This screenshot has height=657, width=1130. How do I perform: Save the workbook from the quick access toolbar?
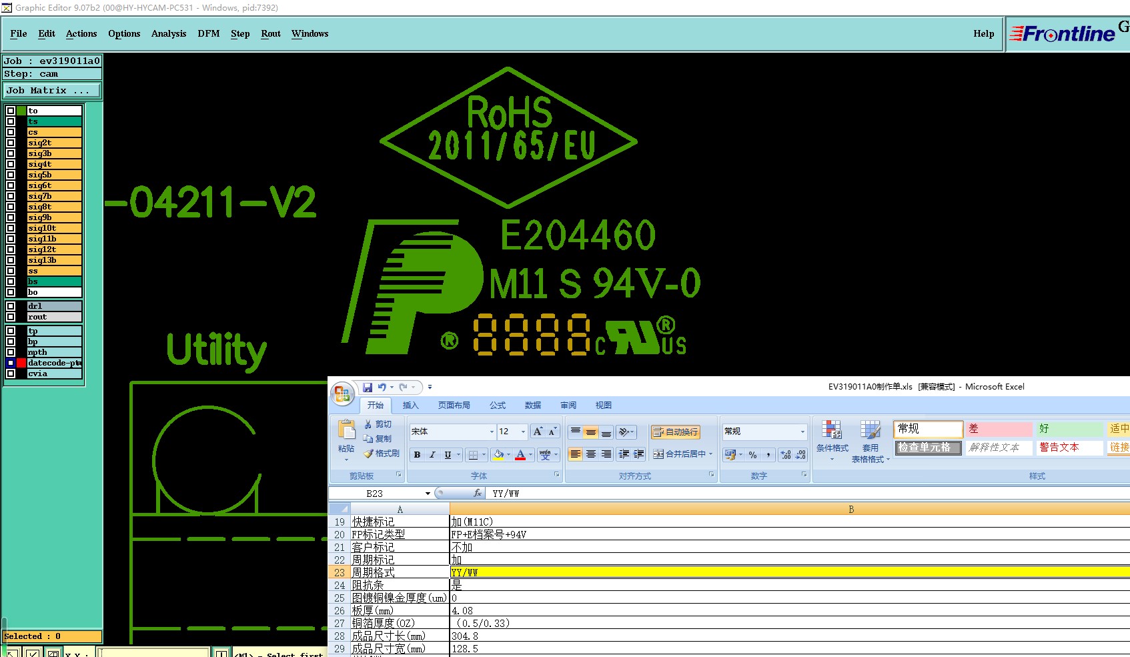tap(368, 387)
